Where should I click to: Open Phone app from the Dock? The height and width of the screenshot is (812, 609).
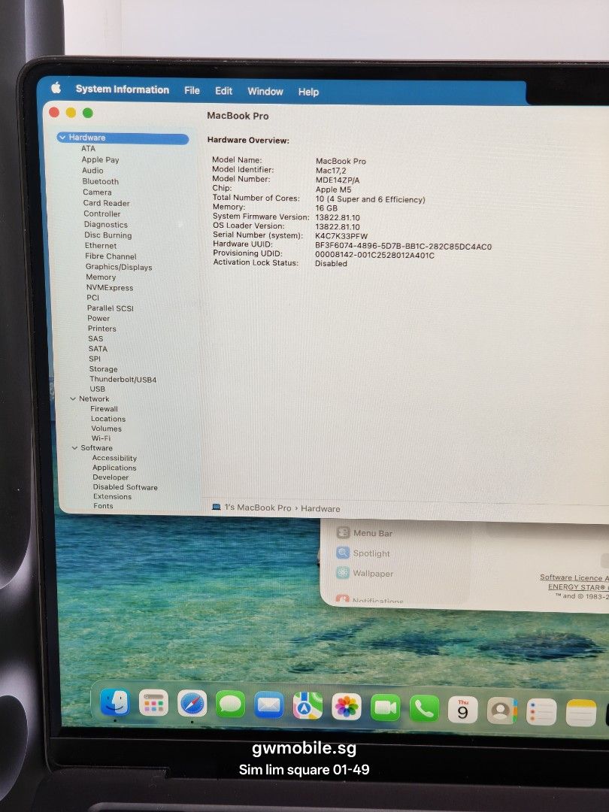tap(424, 709)
